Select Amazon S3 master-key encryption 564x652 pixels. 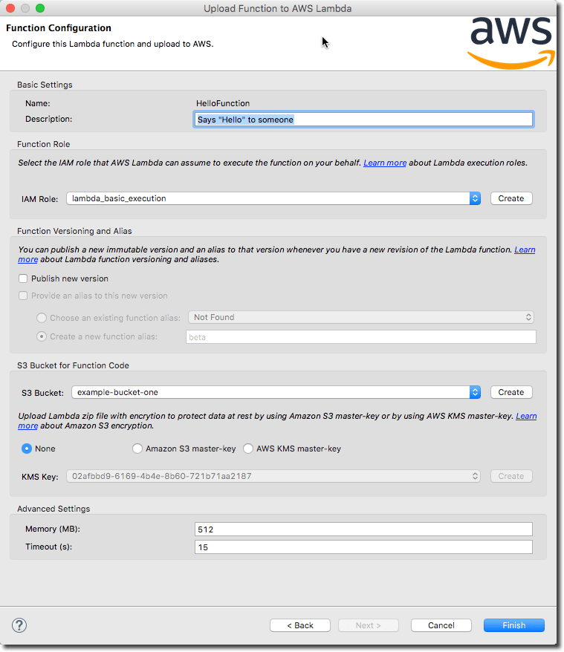click(137, 449)
